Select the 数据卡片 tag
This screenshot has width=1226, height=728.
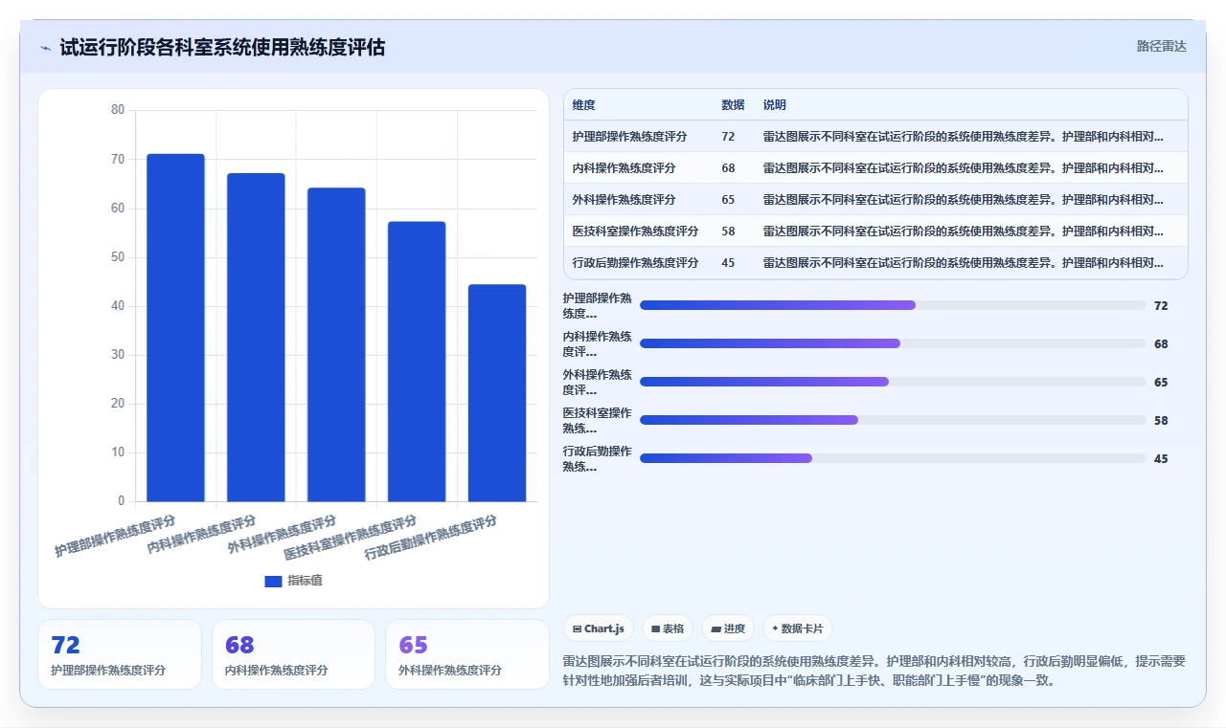click(798, 629)
